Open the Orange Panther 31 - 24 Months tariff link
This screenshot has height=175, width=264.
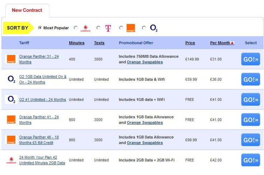click(39, 59)
